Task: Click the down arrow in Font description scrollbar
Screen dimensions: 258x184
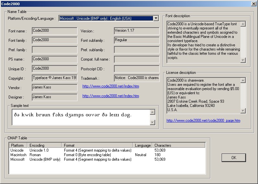Action: pos(243,60)
